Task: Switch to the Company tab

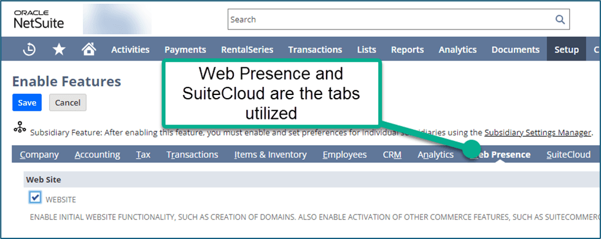Action: pos(39,154)
